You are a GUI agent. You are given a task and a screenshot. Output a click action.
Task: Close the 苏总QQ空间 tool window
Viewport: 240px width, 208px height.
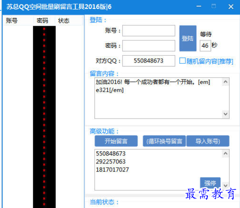click(x=231, y=7)
